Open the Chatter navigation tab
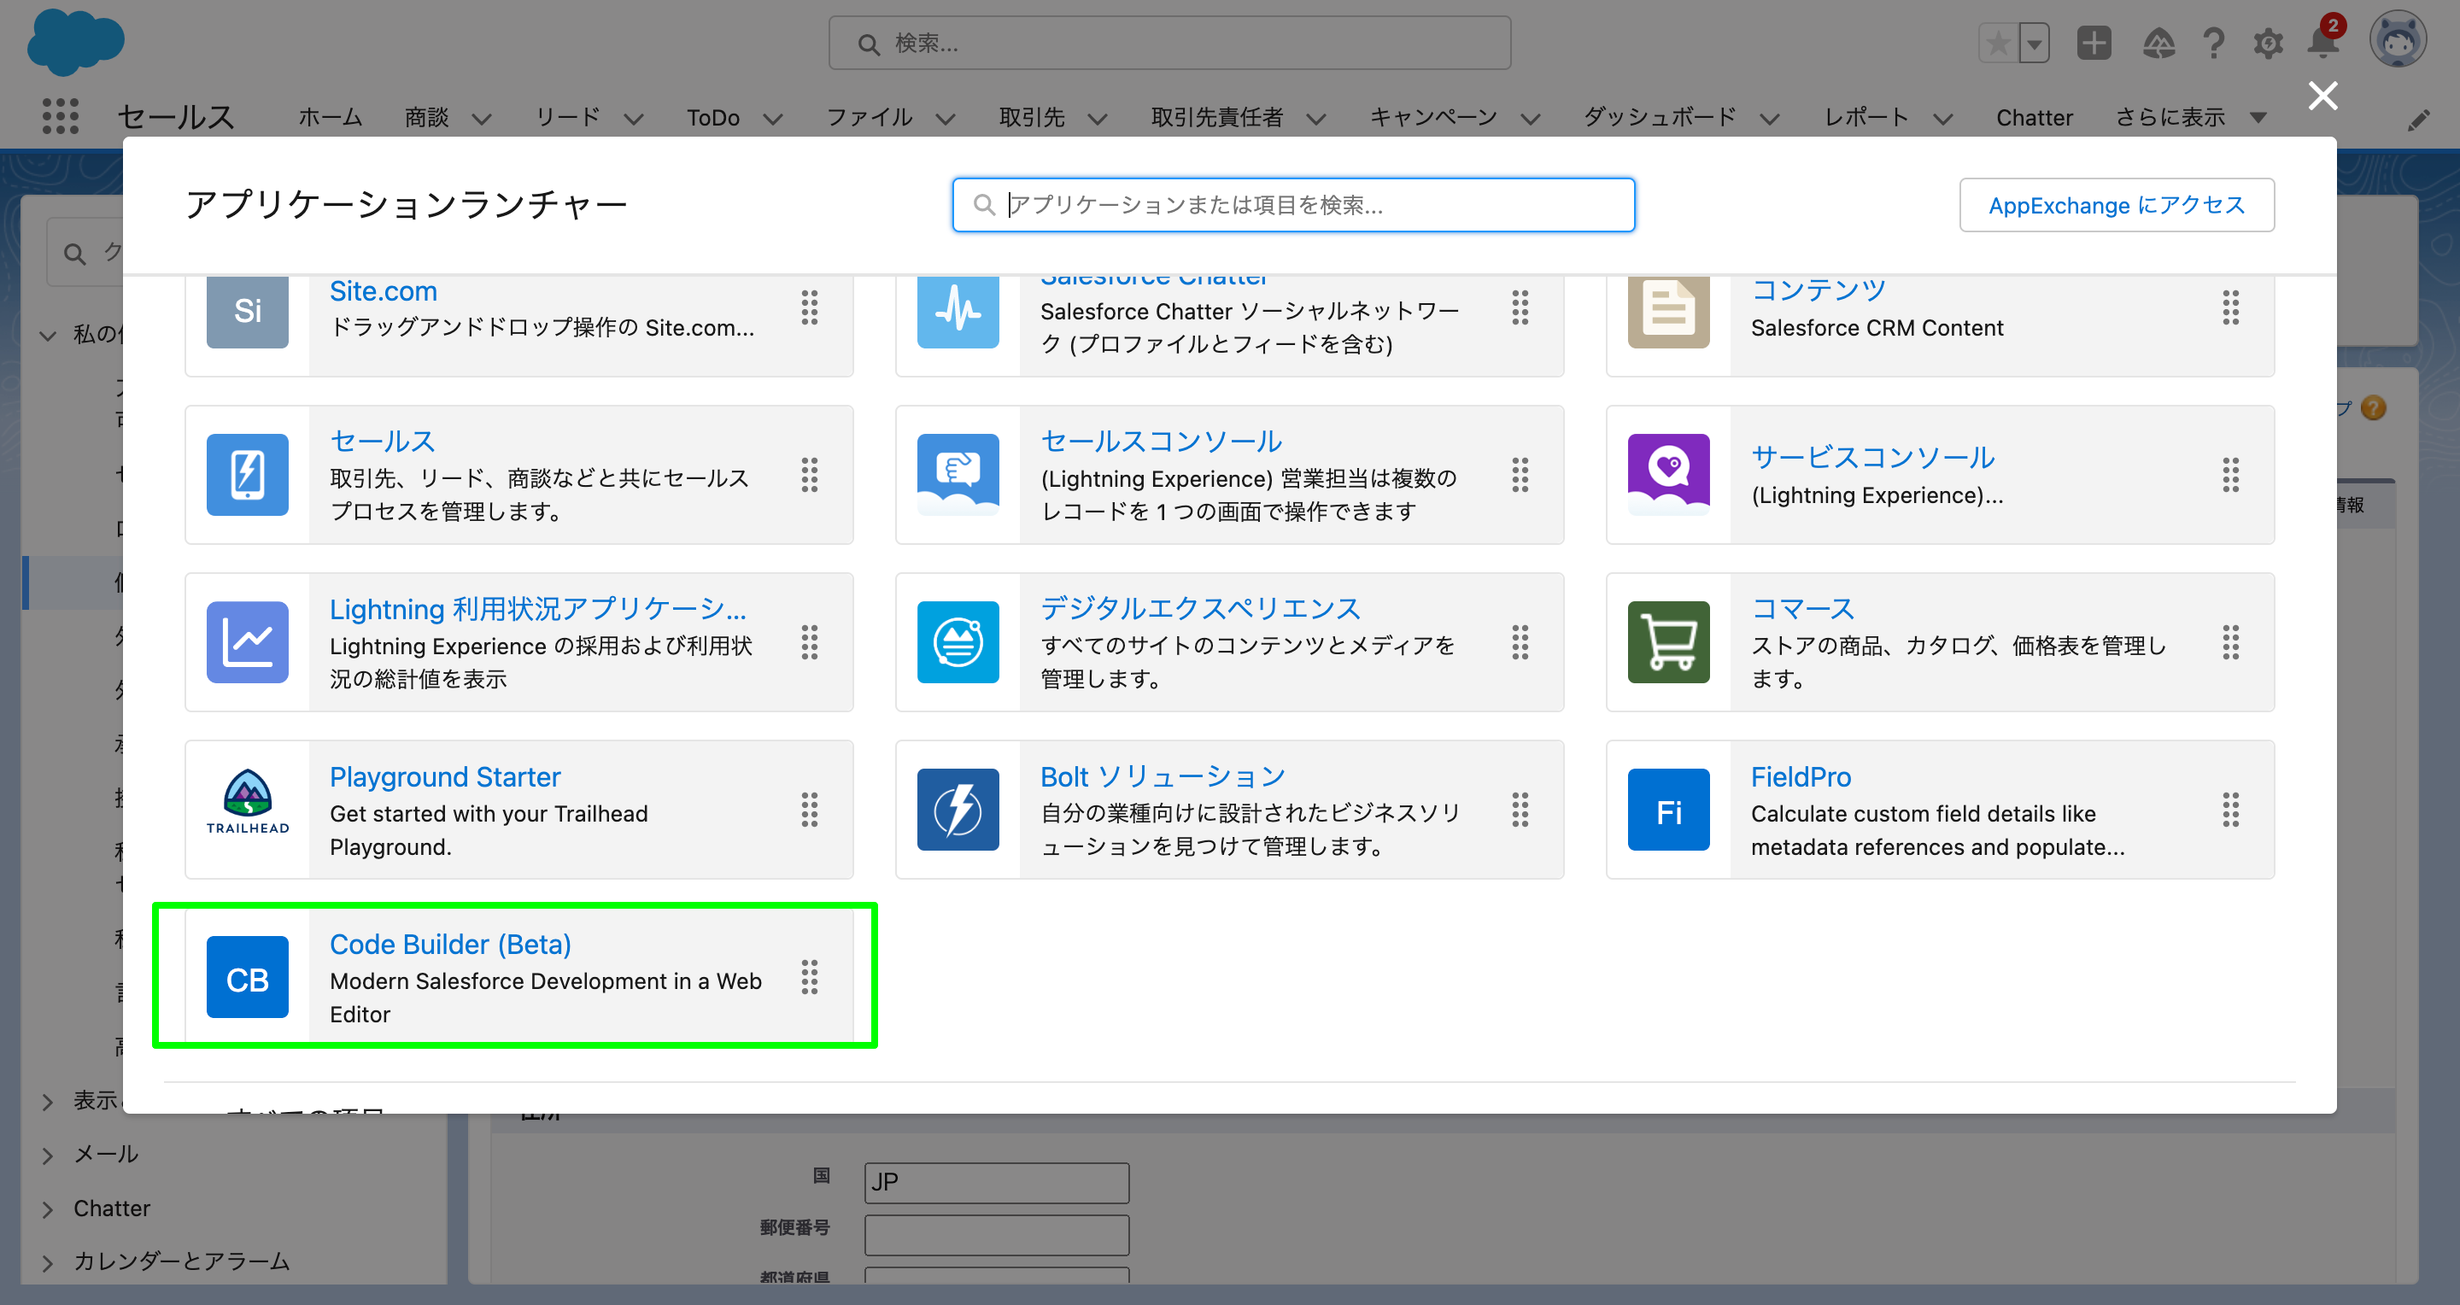 [x=2034, y=116]
